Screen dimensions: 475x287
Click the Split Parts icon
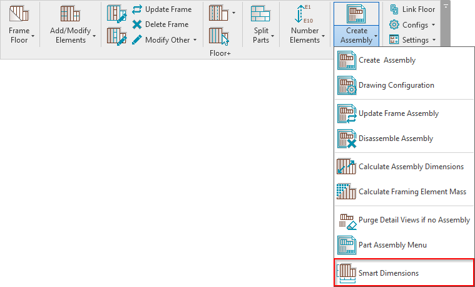click(260, 14)
